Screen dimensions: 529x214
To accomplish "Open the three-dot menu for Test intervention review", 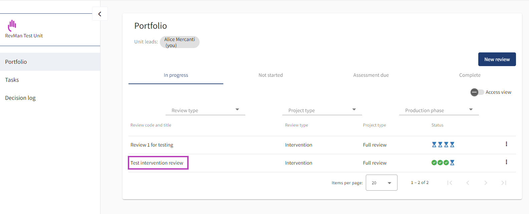I will 506,162.
